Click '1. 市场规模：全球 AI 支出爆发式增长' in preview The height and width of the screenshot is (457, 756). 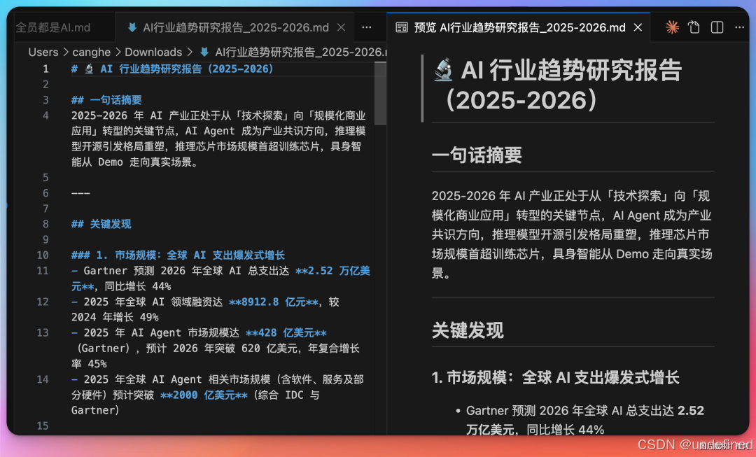[555, 377]
